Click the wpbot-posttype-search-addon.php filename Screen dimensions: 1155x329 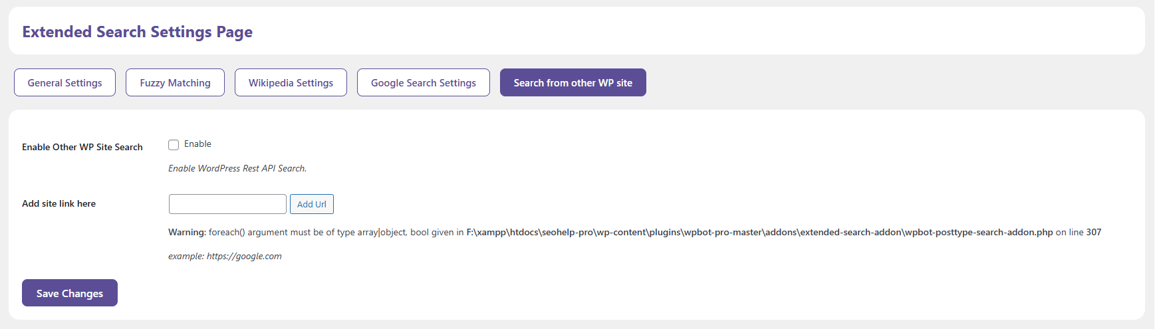pos(979,232)
